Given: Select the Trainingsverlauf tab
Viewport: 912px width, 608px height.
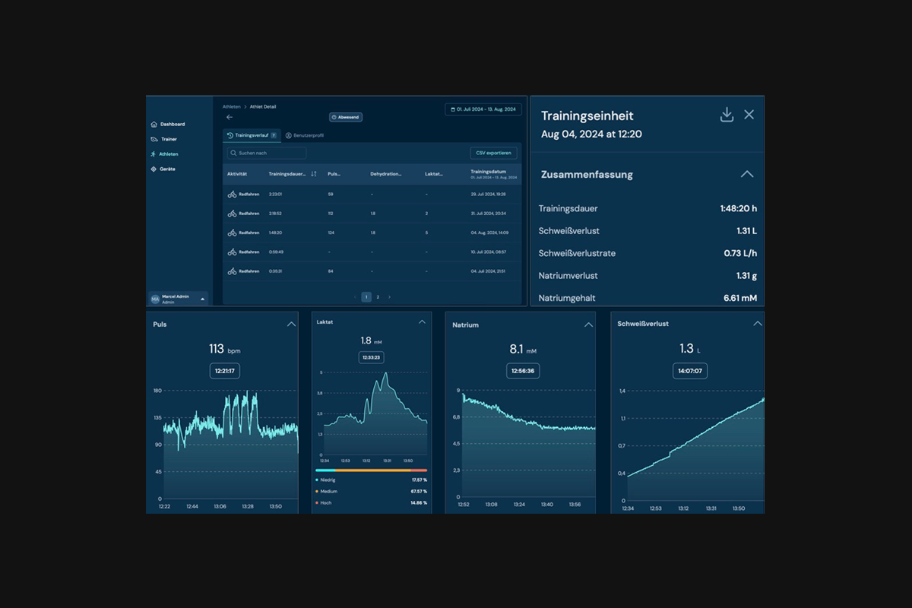Looking at the screenshot, I should (x=252, y=135).
